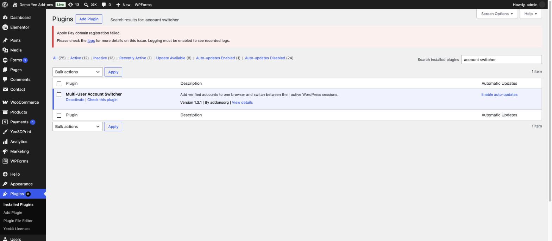Open the search icon with ⌘K shortcut
This screenshot has height=241, width=552.
click(x=86, y=5)
